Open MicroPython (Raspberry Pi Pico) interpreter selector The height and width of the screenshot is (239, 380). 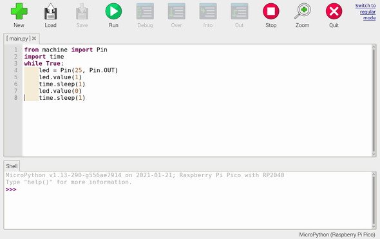[337, 234]
